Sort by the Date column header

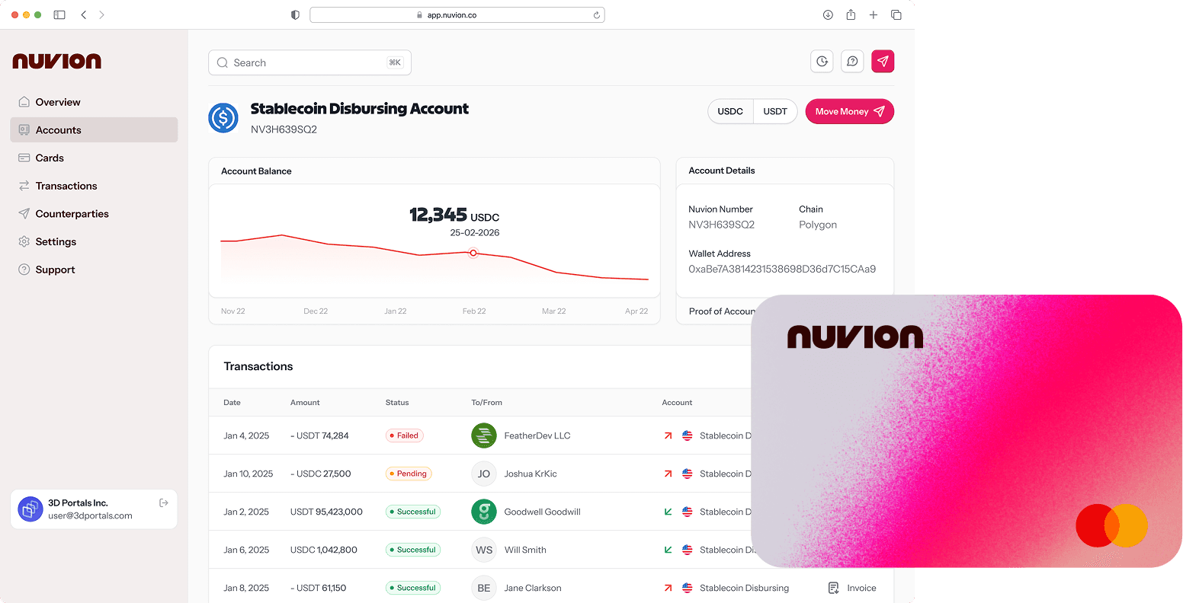[232, 402]
